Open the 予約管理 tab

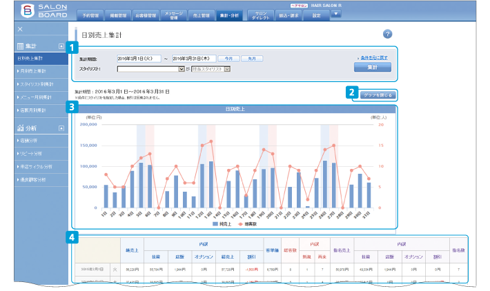pyautogui.click(x=86, y=14)
